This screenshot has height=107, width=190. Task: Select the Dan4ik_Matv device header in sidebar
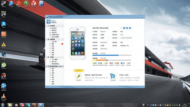55,66
